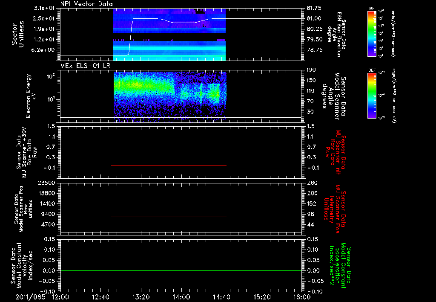Click the "1.2e+01" sector tick label

tap(44, 40)
